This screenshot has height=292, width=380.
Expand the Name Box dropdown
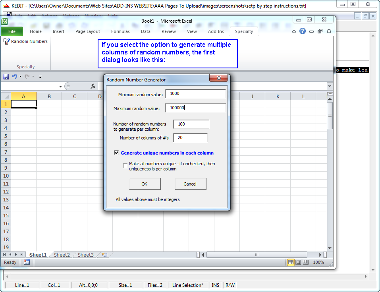tap(60, 86)
